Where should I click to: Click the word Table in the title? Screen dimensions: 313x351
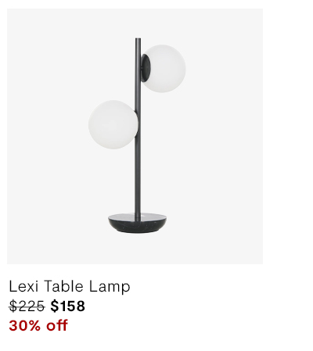pyautogui.click(x=63, y=286)
